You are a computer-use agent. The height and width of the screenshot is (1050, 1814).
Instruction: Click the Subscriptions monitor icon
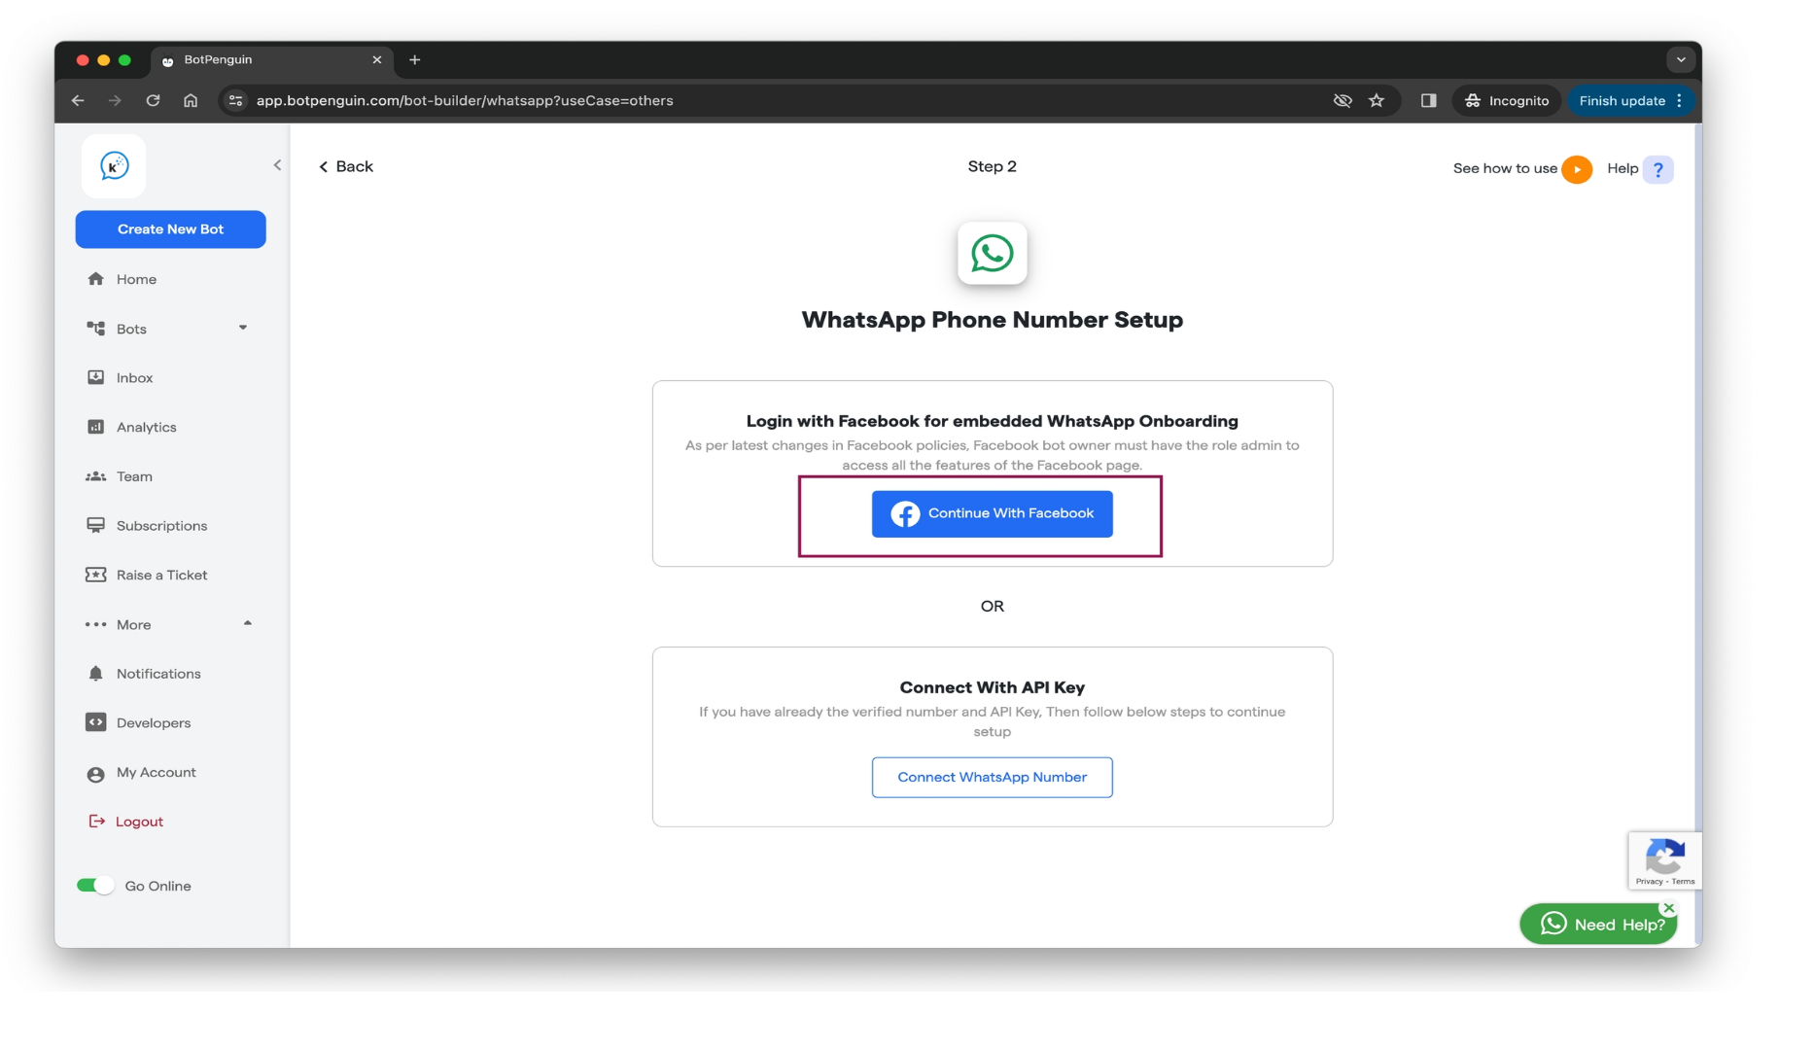95,526
